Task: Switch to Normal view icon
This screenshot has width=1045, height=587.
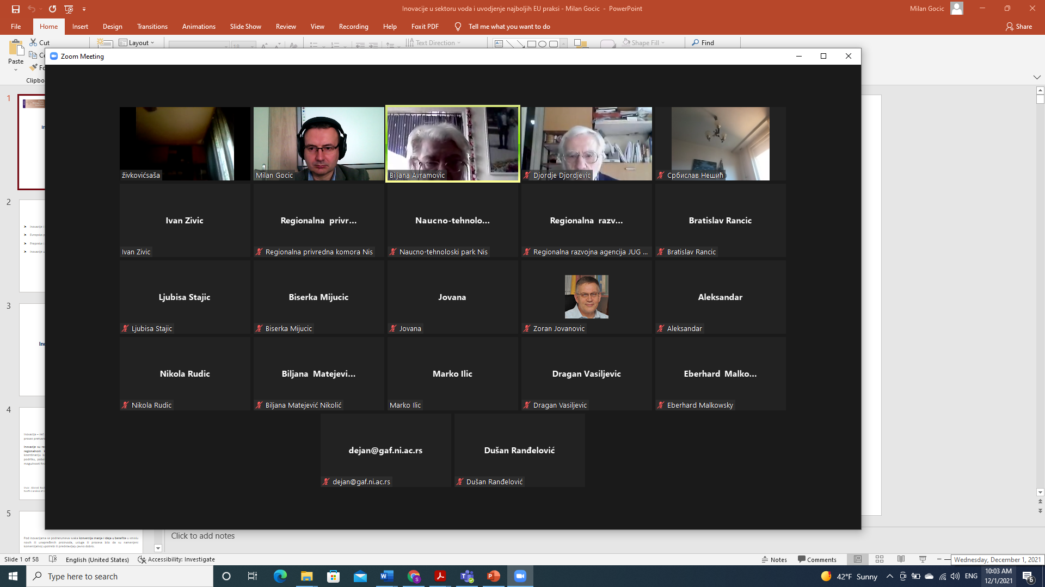Action: 858,559
